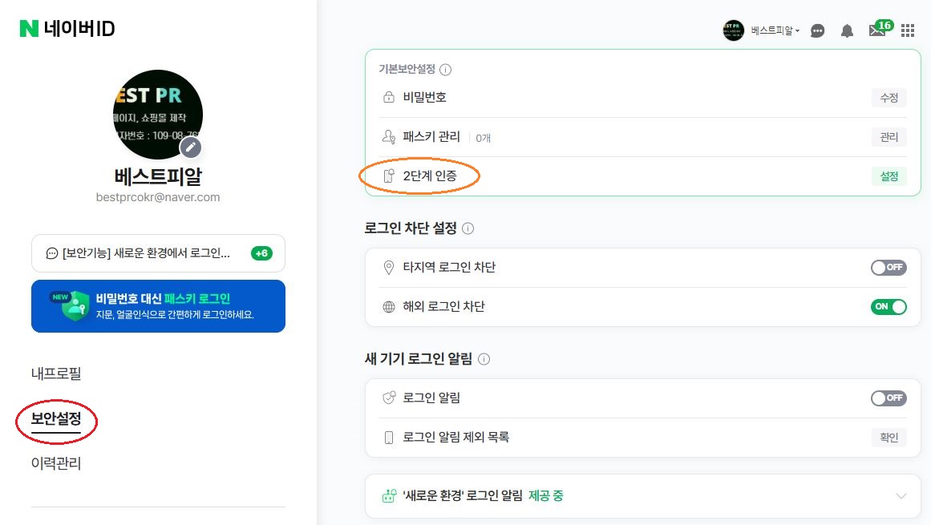Click the 패스키 로그인 blue banner

coord(158,306)
